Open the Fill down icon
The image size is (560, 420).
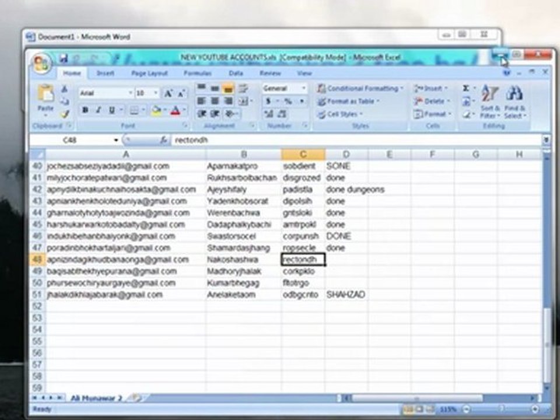click(466, 101)
